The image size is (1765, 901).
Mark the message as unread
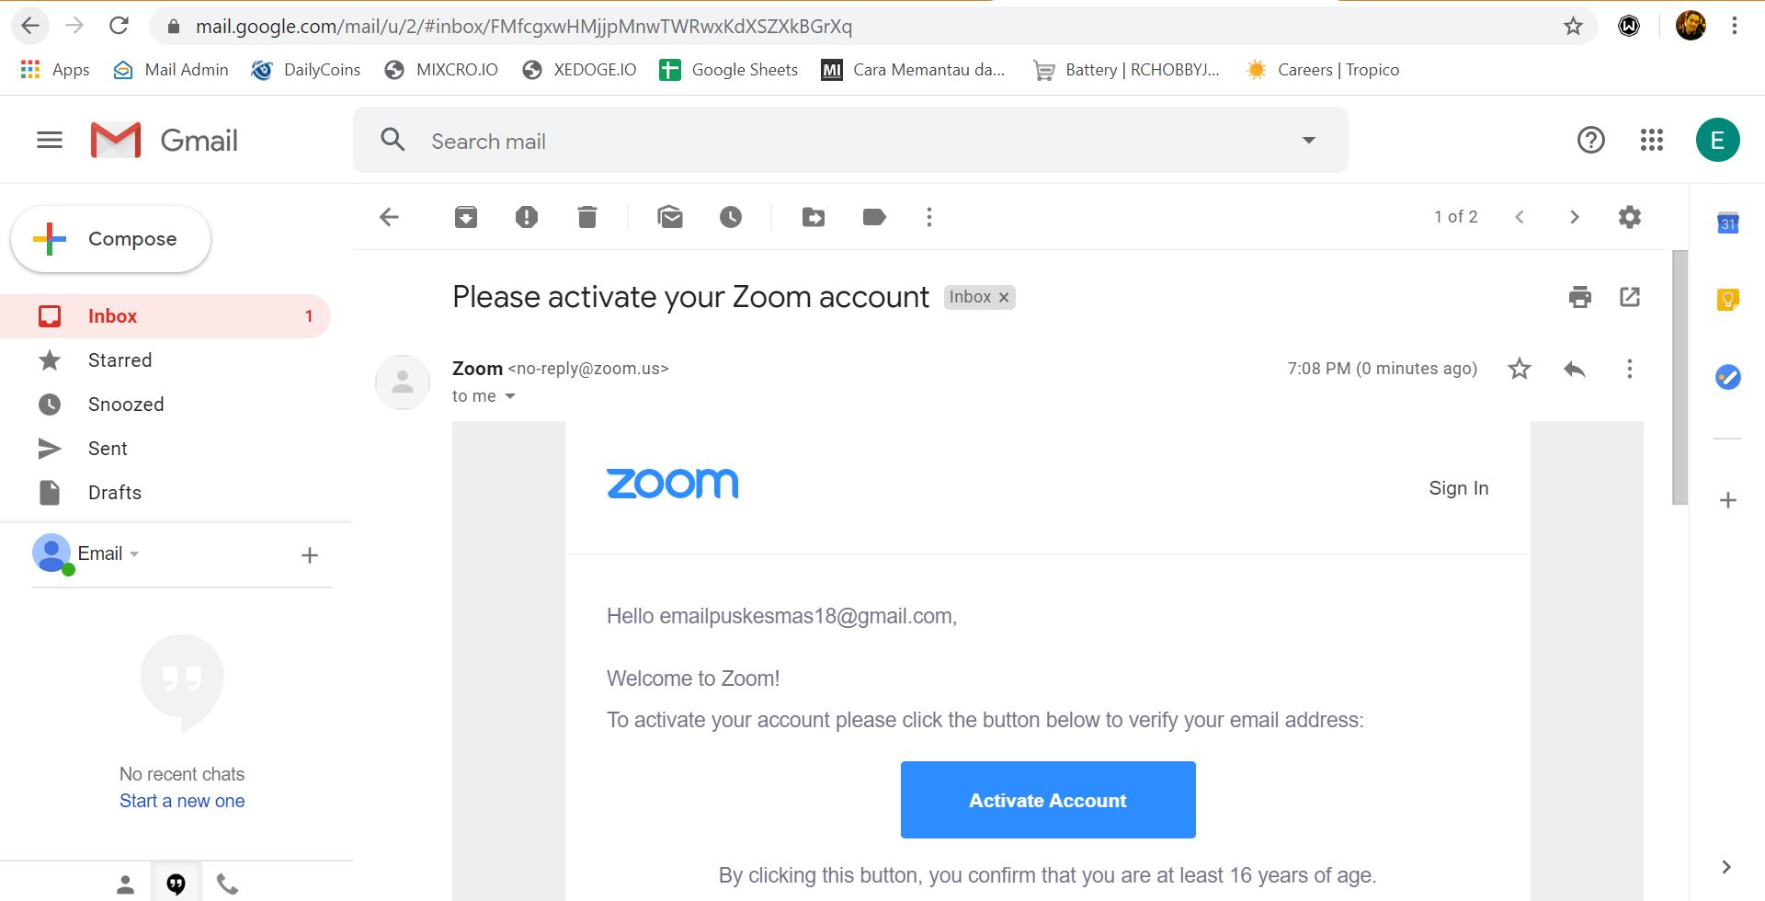670,217
